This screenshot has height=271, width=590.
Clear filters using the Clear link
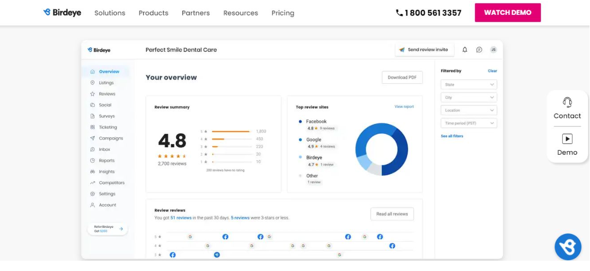pyautogui.click(x=493, y=71)
